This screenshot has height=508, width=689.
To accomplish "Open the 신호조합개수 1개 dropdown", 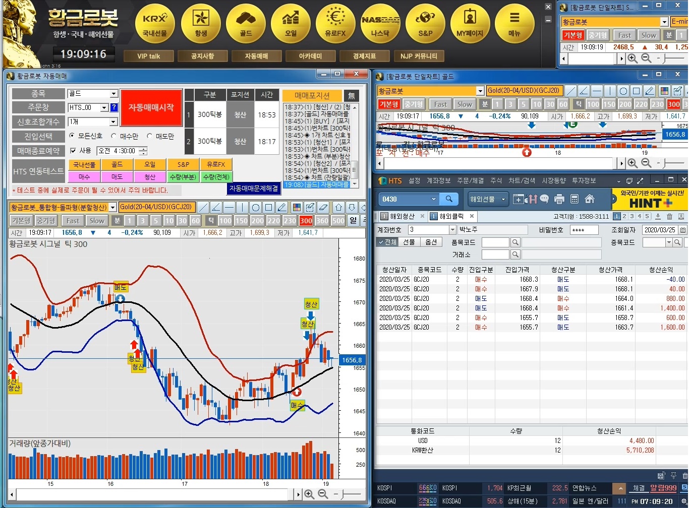I will tap(113, 121).
